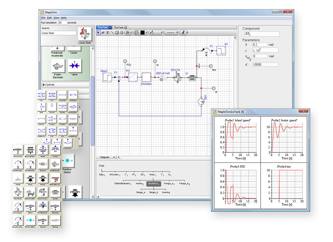The height and width of the screenshot is (242, 333).
Task: Open the color palette tool
Action: (136, 33)
